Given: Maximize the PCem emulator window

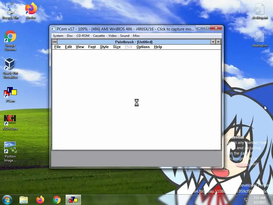Looking at the screenshot, I should pyautogui.click(x=207, y=28).
